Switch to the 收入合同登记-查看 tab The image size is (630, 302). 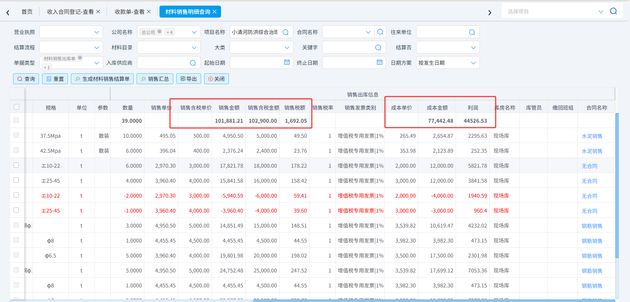(70, 12)
